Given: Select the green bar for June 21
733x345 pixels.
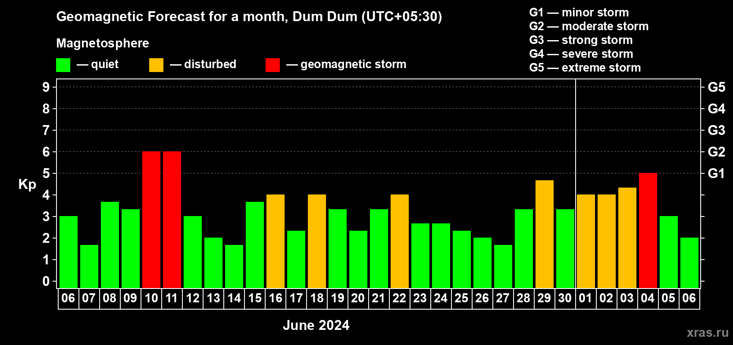Looking at the screenshot, I should 379,249.
